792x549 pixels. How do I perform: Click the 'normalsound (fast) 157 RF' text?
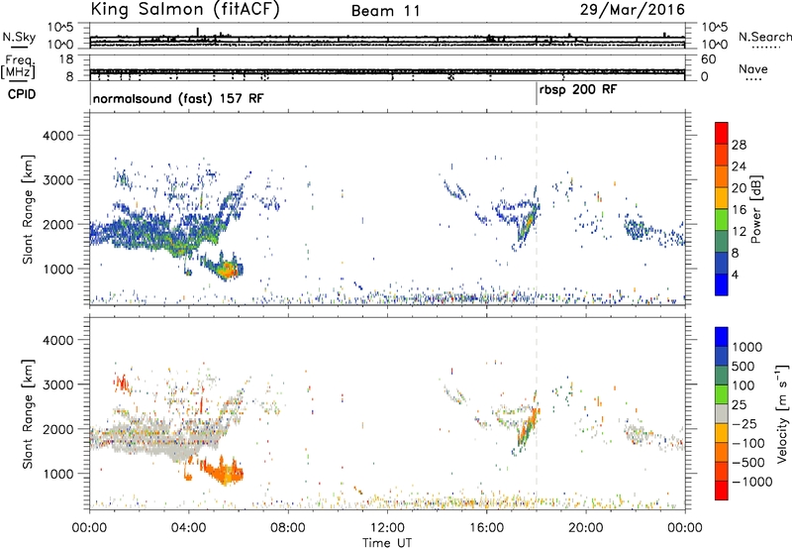tap(178, 98)
